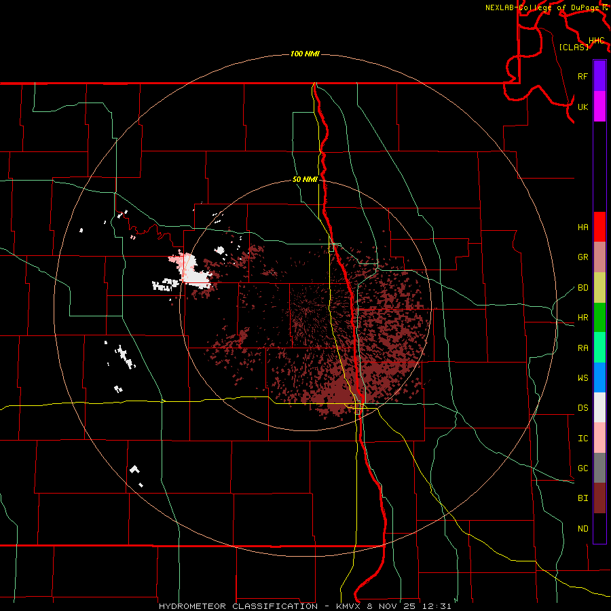This screenshot has height=611, width=611.
Task: Click the HA legend label
Action: (582, 227)
